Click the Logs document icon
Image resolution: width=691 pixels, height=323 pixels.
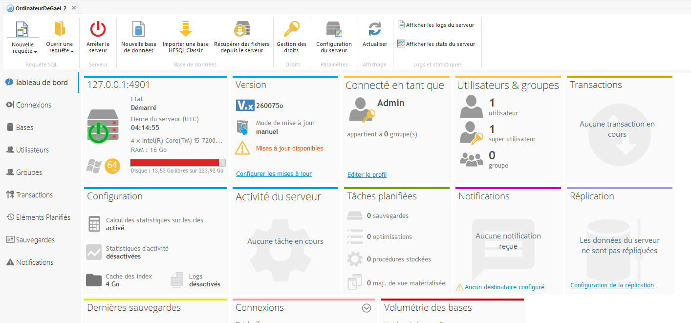point(177,280)
